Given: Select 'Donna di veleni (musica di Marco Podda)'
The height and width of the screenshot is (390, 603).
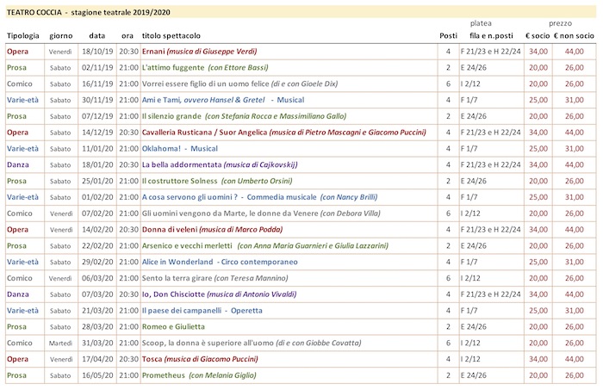Looking at the screenshot, I should (x=212, y=230).
